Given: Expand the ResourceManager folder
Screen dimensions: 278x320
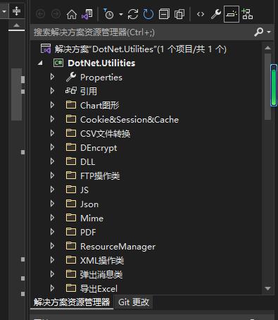Looking at the screenshot, I should [52, 246].
